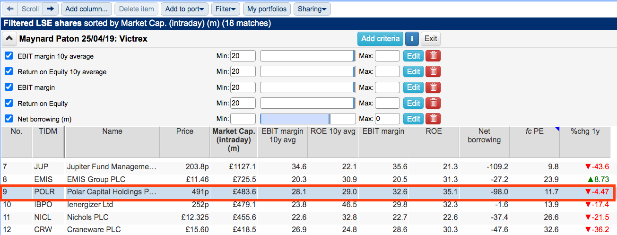Exit the filter editor
Screen dimensions: 617x235
click(431, 39)
